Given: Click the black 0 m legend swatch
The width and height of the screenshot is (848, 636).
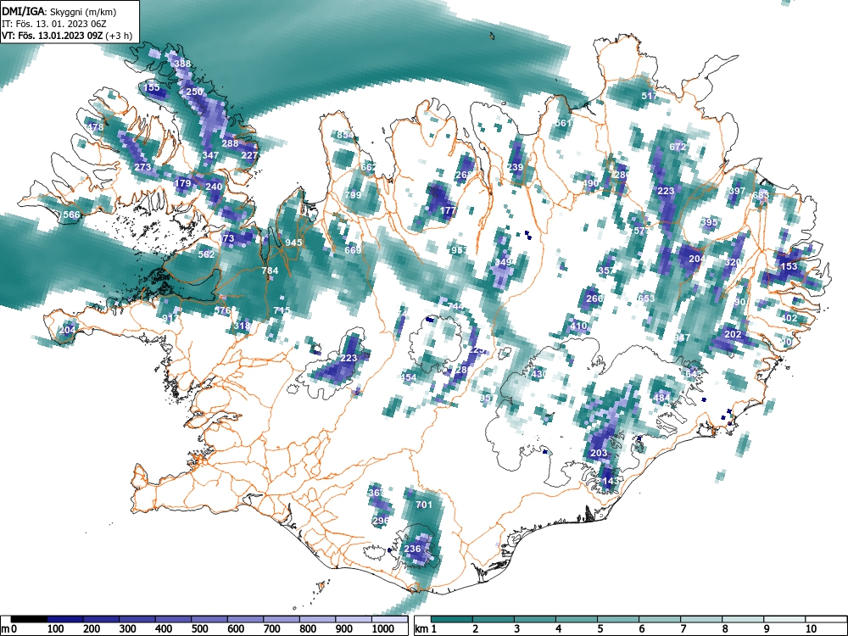Looking at the screenshot, I should [x=29, y=619].
